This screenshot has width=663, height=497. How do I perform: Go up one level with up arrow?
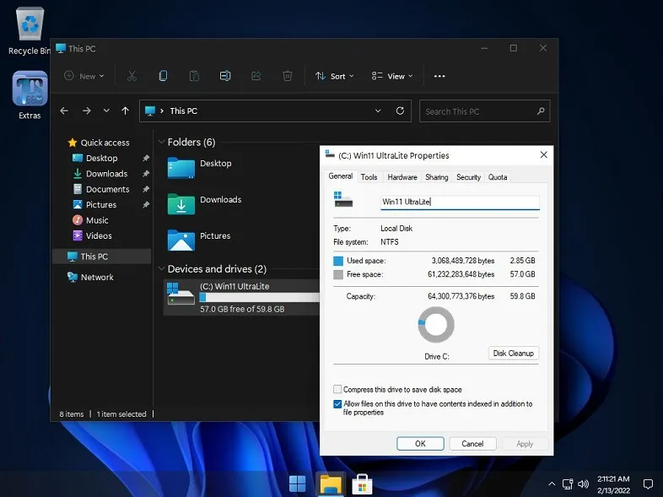point(125,111)
